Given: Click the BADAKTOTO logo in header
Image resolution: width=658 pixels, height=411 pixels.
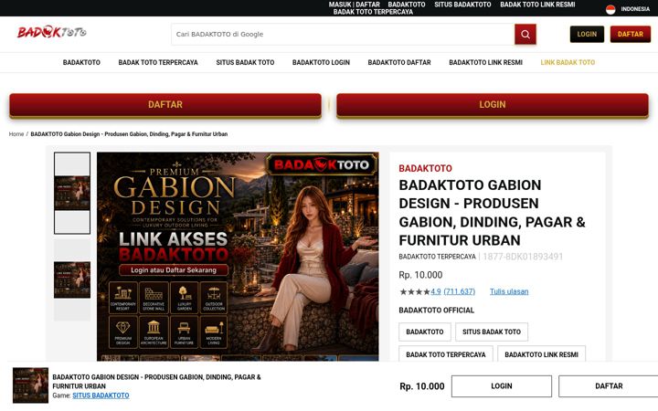Looking at the screenshot, I should pyautogui.click(x=51, y=32).
